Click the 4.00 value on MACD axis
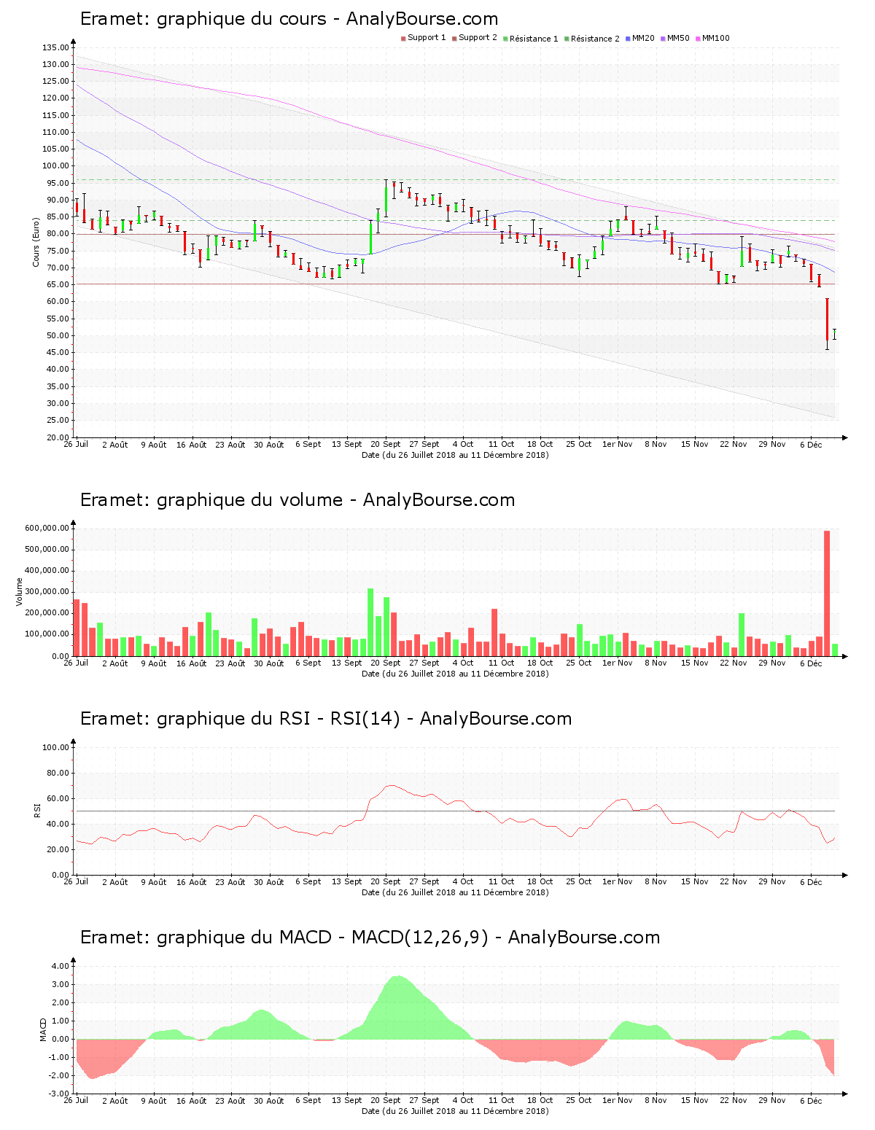Image resolution: width=875 pixels, height=1130 pixels. pos(61,966)
